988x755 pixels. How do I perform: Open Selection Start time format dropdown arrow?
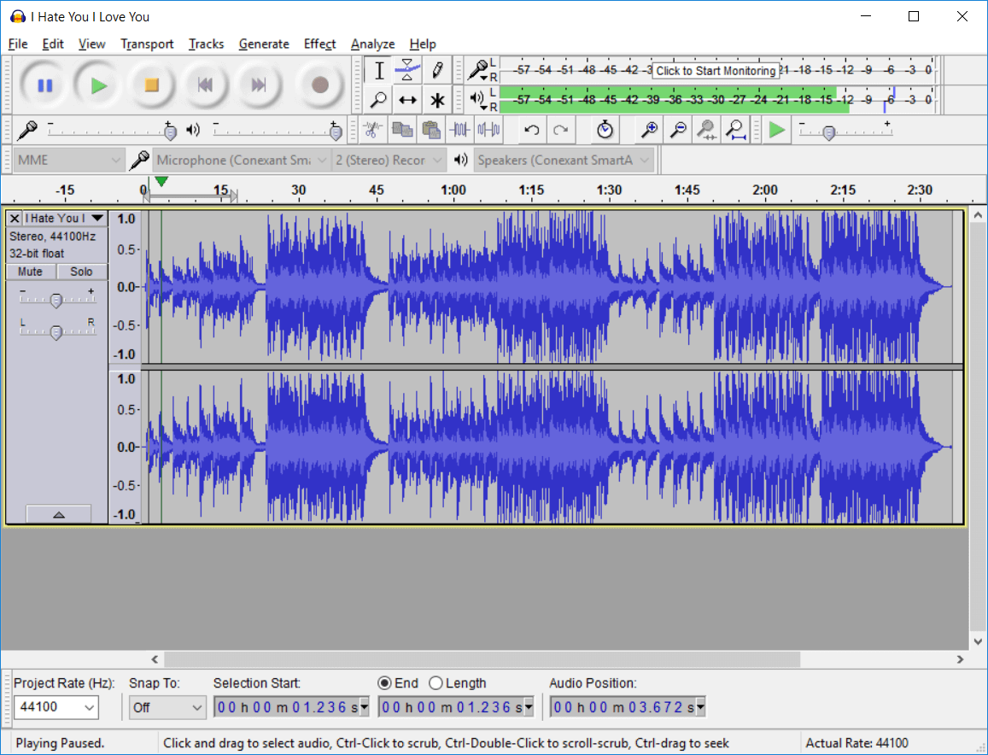[364, 708]
